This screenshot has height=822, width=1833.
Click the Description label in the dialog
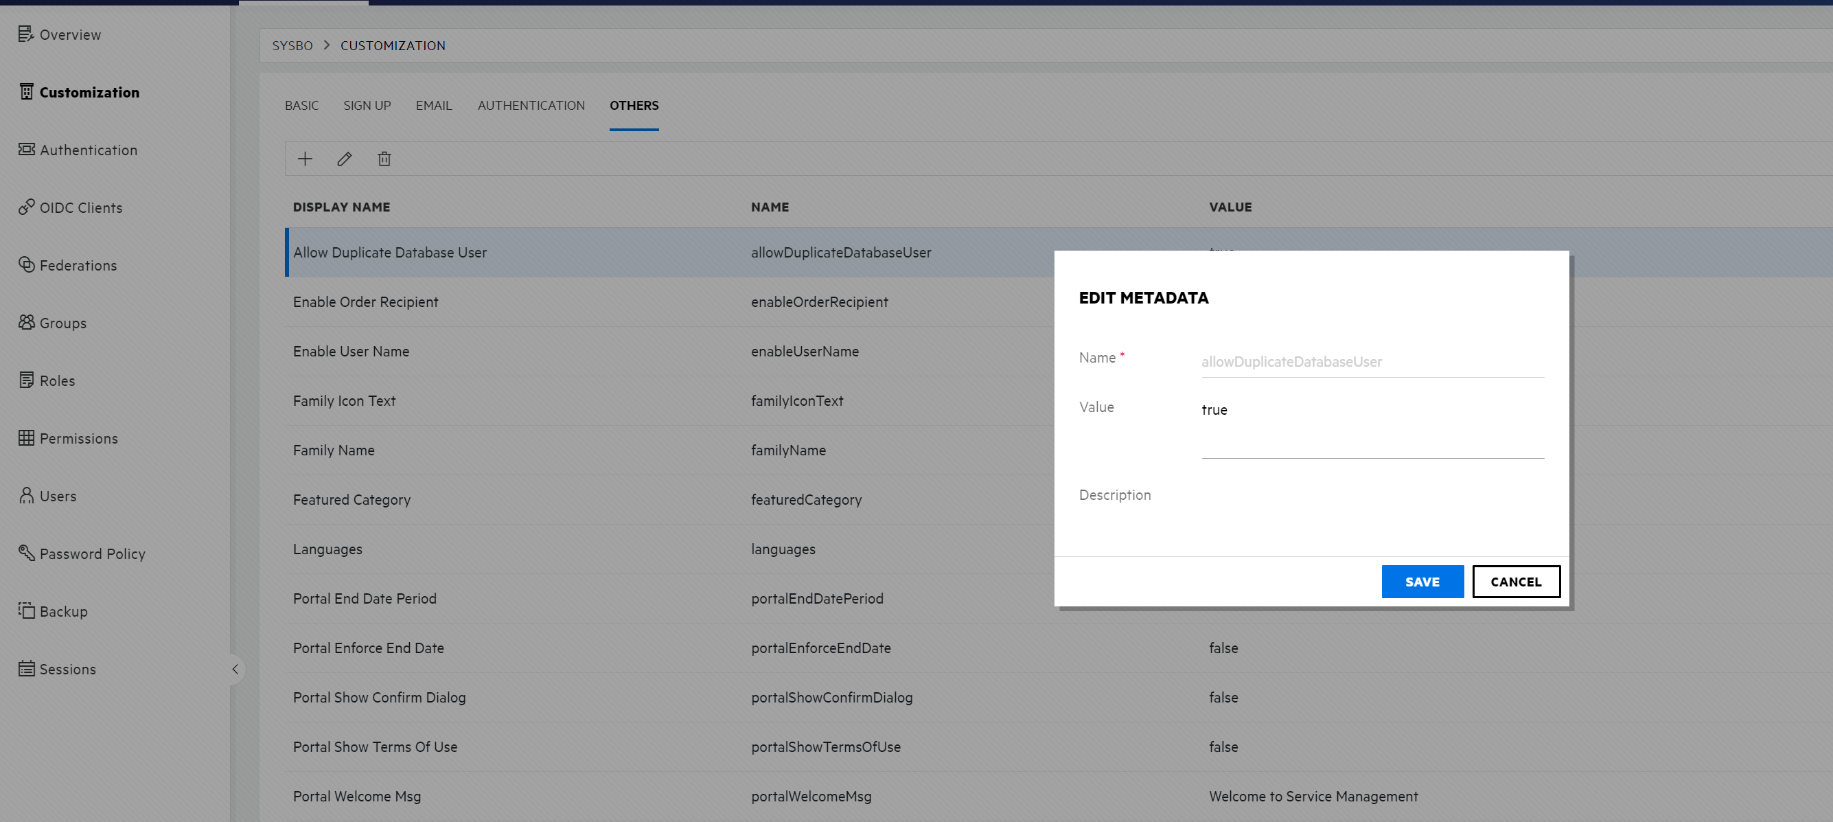[1114, 494]
